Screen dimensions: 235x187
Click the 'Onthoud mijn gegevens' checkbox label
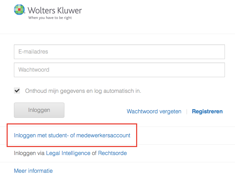pyautogui.click(x=83, y=91)
